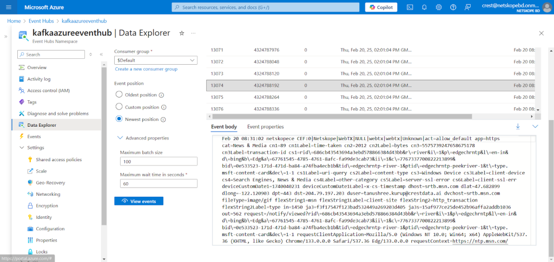Click info icon next to Newest position
The height and width of the screenshot is (262, 554).
pyautogui.click(x=163, y=119)
